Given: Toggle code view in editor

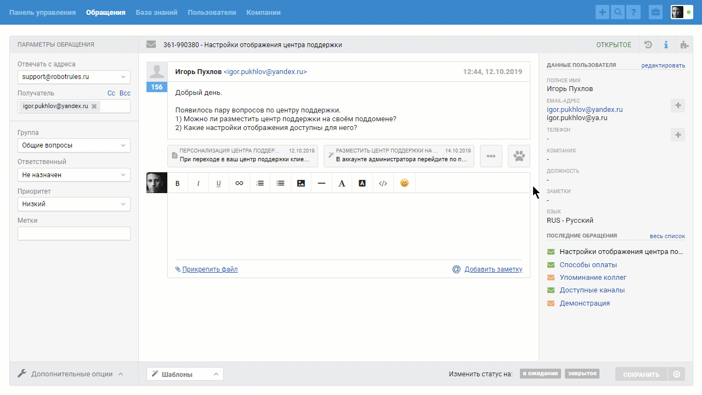Looking at the screenshot, I should (x=383, y=183).
